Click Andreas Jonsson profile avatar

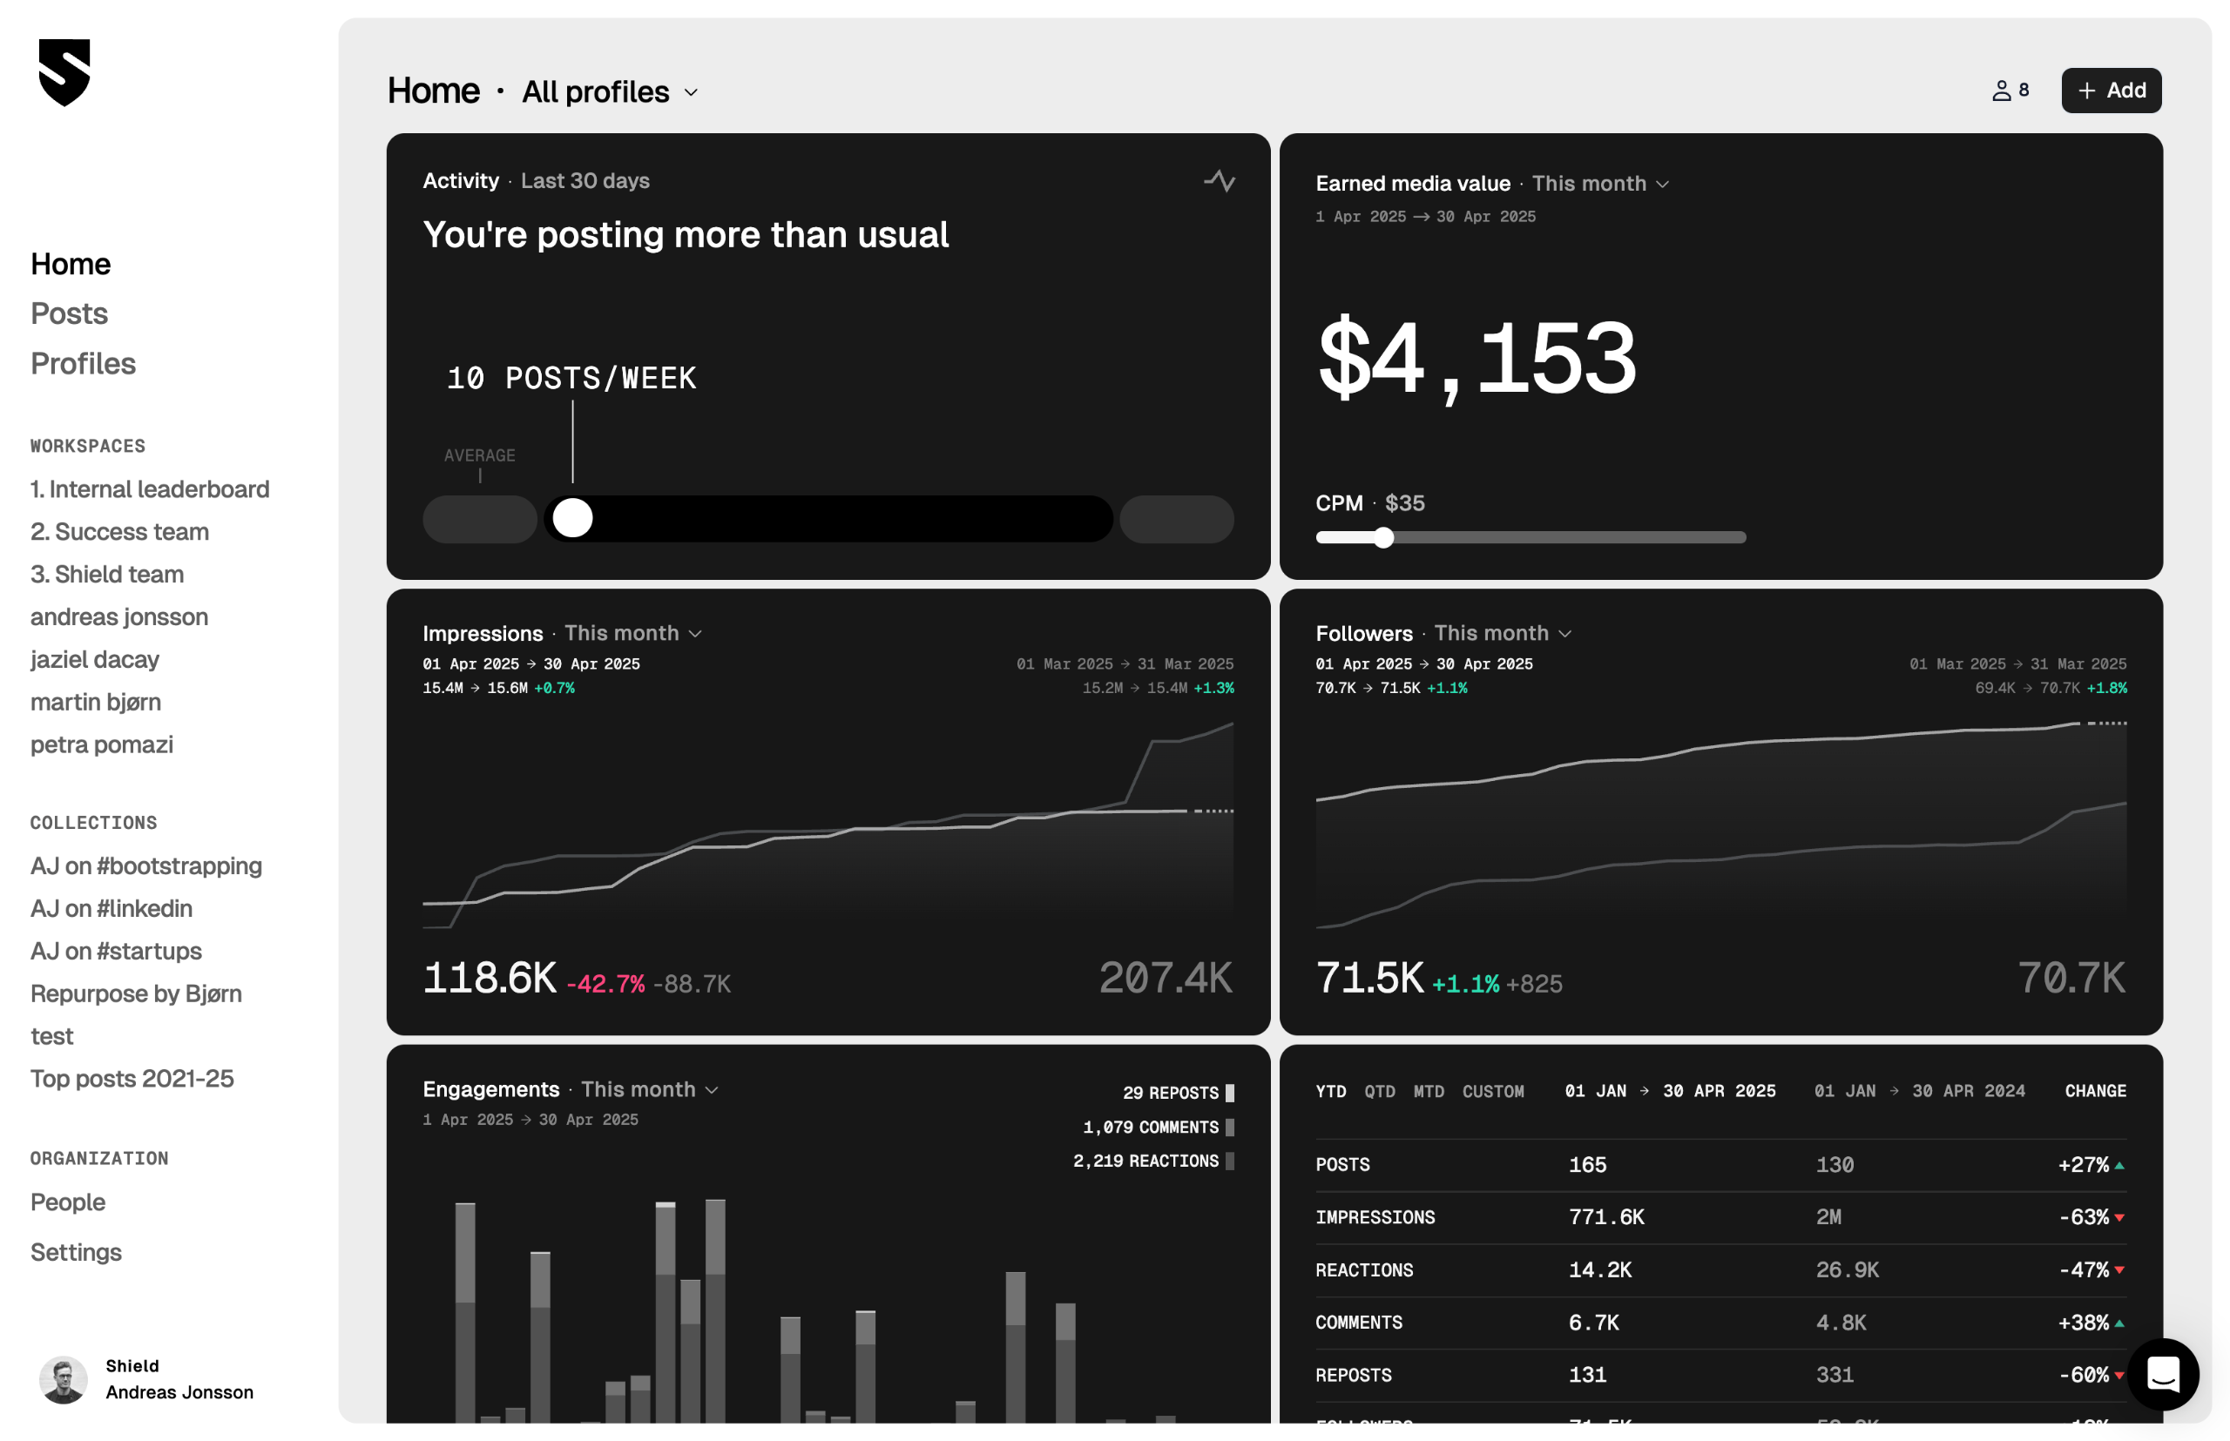[64, 1379]
